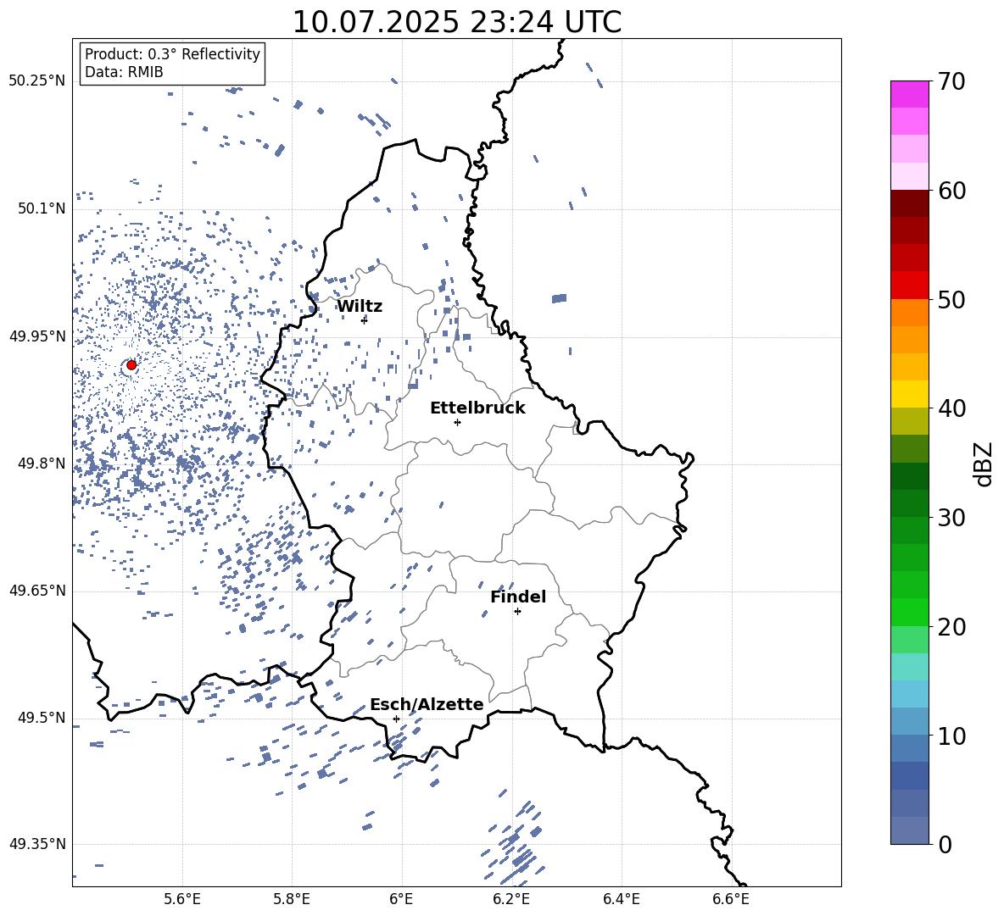Click the 10 colorbar tick label
Viewport: 1004px width, 916px height.
951,736
